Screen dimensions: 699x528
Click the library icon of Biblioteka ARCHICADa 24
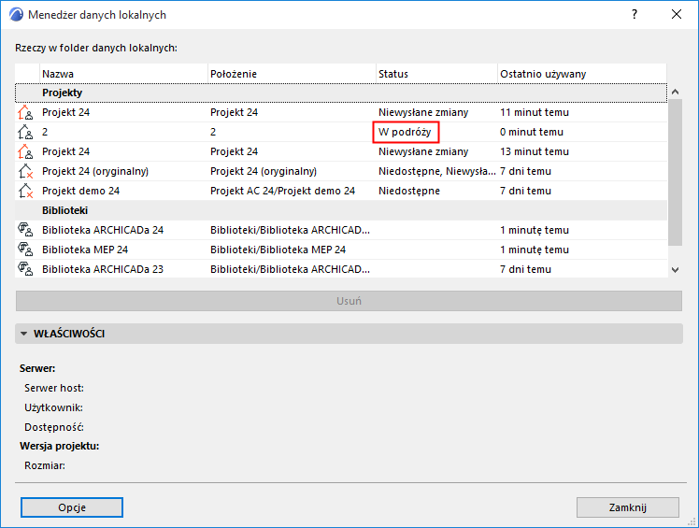pos(25,230)
